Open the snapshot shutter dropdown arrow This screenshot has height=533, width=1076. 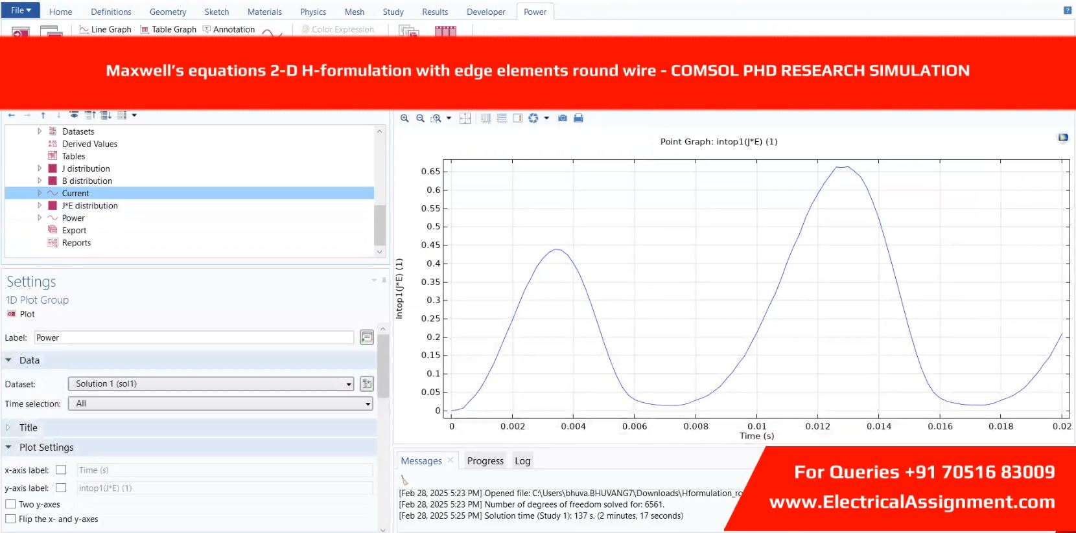point(546,118)
